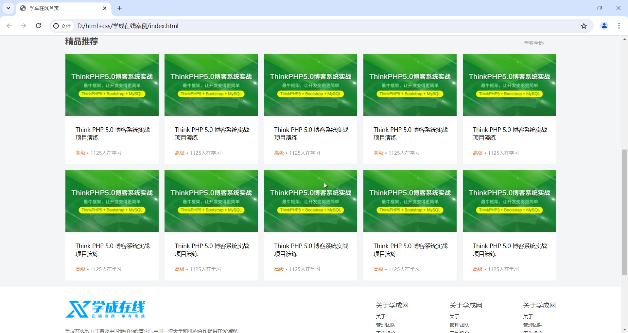Click the first 关于学成网 footer heading
This screenshot has width=628, height=333.
point(392,305)
